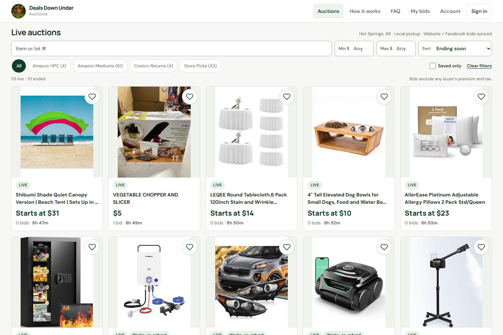The image size is (503, 335).
Task: Save the standing hair steamer listing with heart
Action: click(x=481, y=247)
